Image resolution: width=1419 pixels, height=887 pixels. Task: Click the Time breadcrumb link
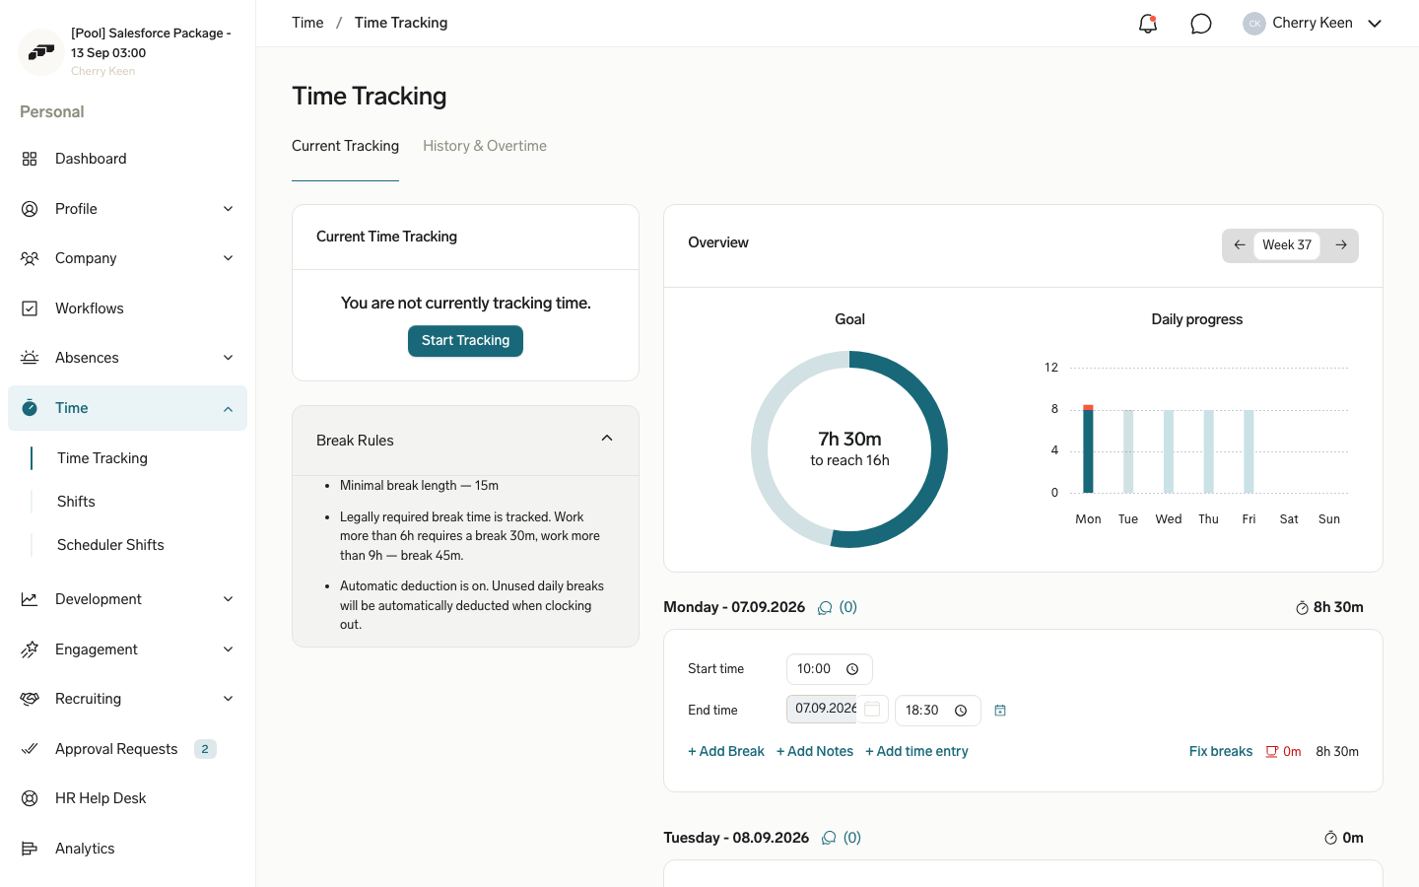[307, 23]
